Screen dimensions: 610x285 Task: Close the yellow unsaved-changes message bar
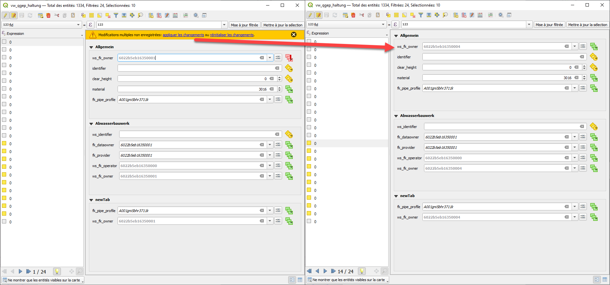point(294,35)
